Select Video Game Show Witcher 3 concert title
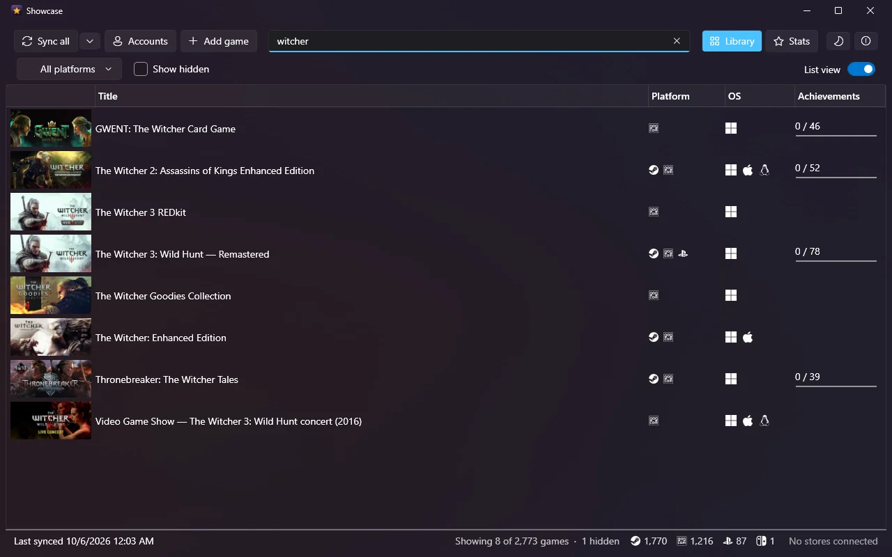This screenshot has height=557, width=892. (229, 421)
